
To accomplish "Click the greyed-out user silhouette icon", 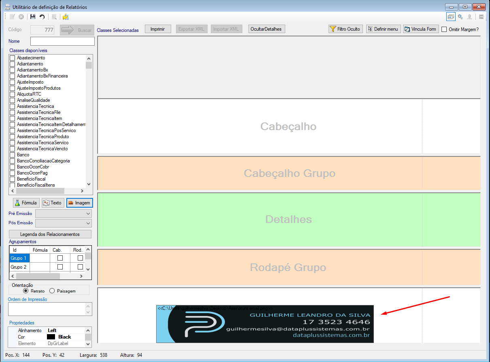I will tap(470, 17).
